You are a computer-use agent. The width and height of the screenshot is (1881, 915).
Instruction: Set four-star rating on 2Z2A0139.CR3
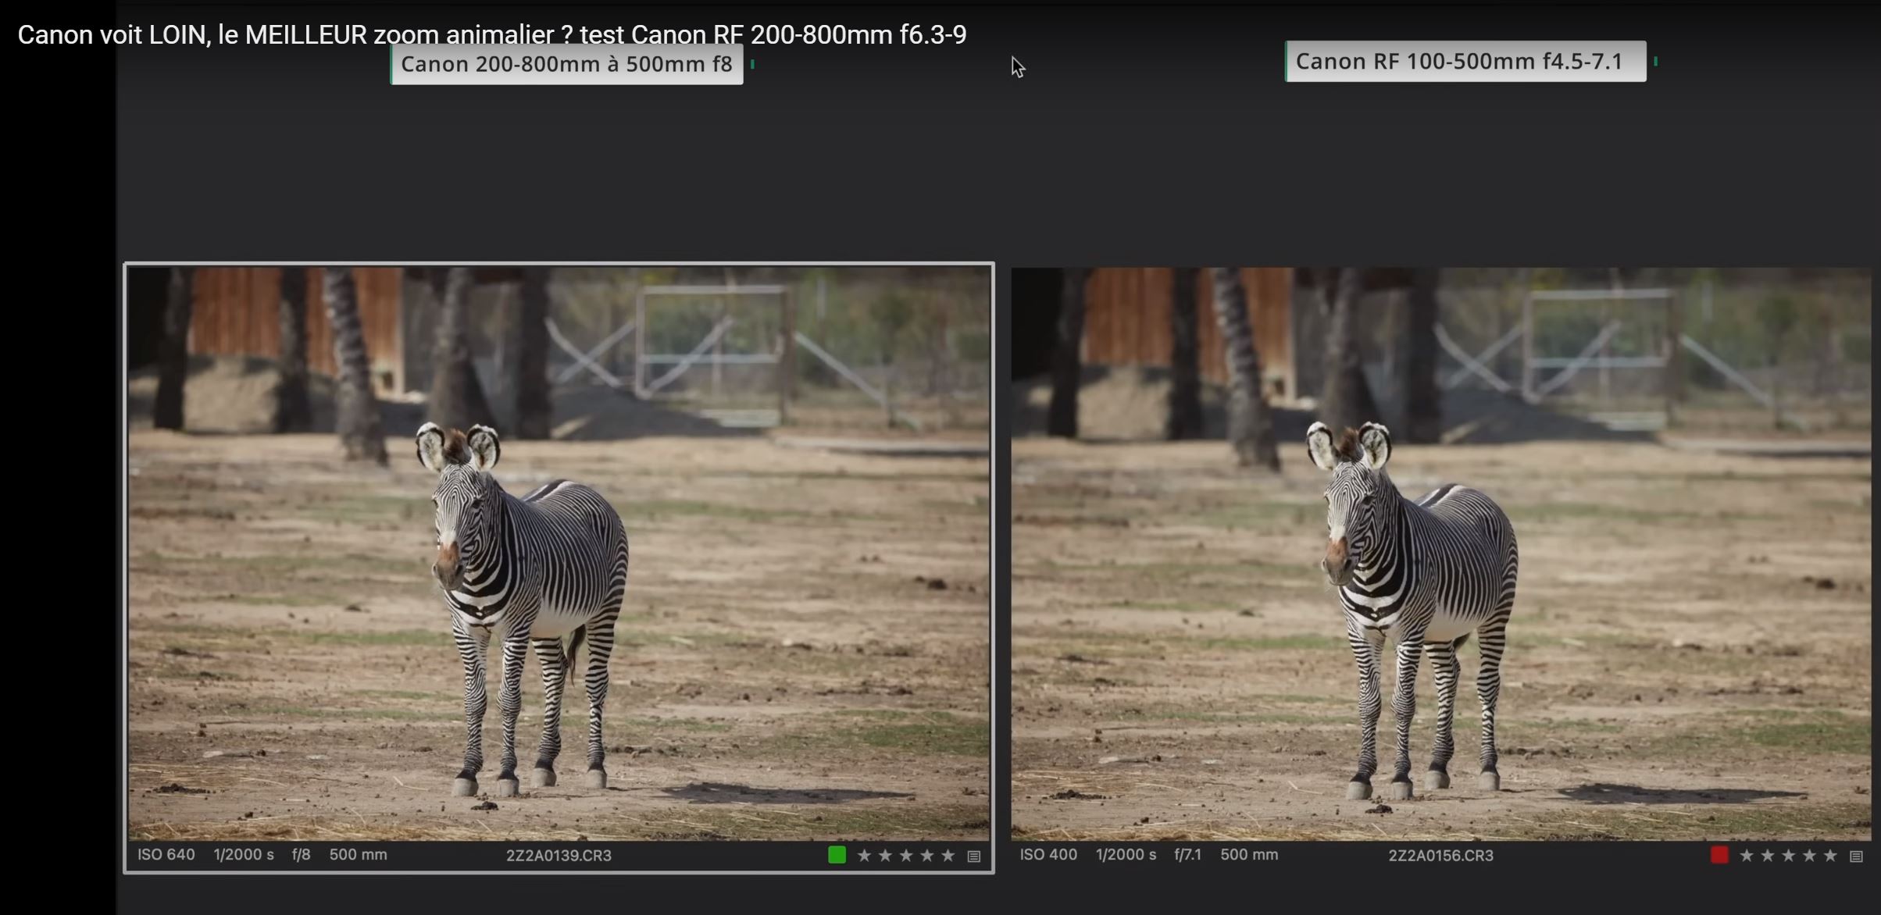[927, 856]
